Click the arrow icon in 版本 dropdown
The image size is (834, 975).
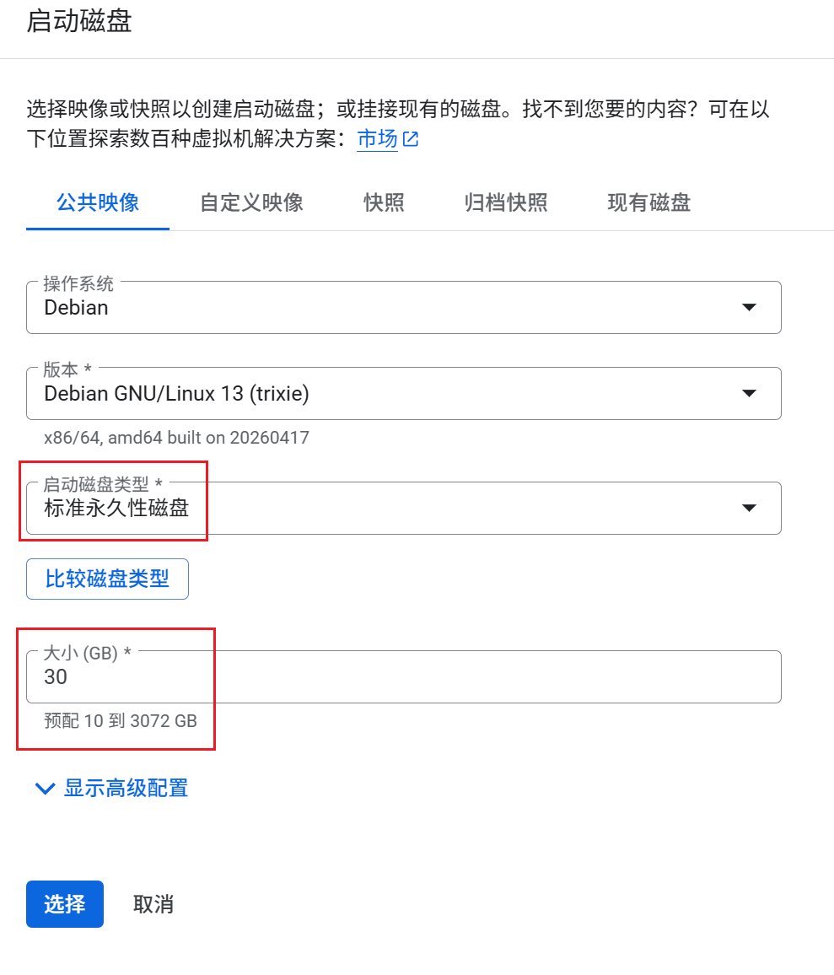(x=748, y=394)
